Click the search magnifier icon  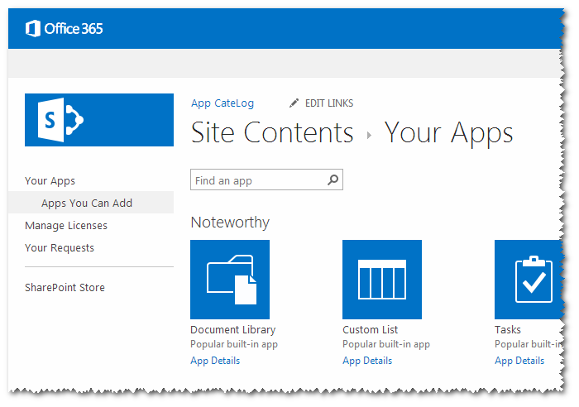[333, 180]
